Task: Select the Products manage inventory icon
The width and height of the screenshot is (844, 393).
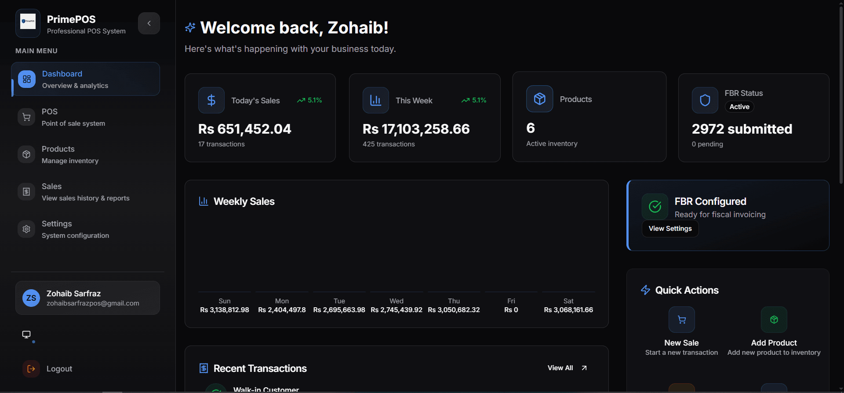Action: [x=26, y=154]
